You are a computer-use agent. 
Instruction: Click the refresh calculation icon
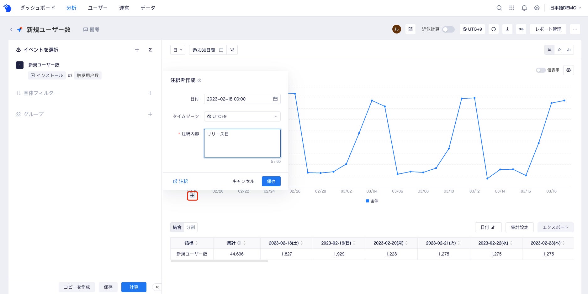click(x=494, y=29)
